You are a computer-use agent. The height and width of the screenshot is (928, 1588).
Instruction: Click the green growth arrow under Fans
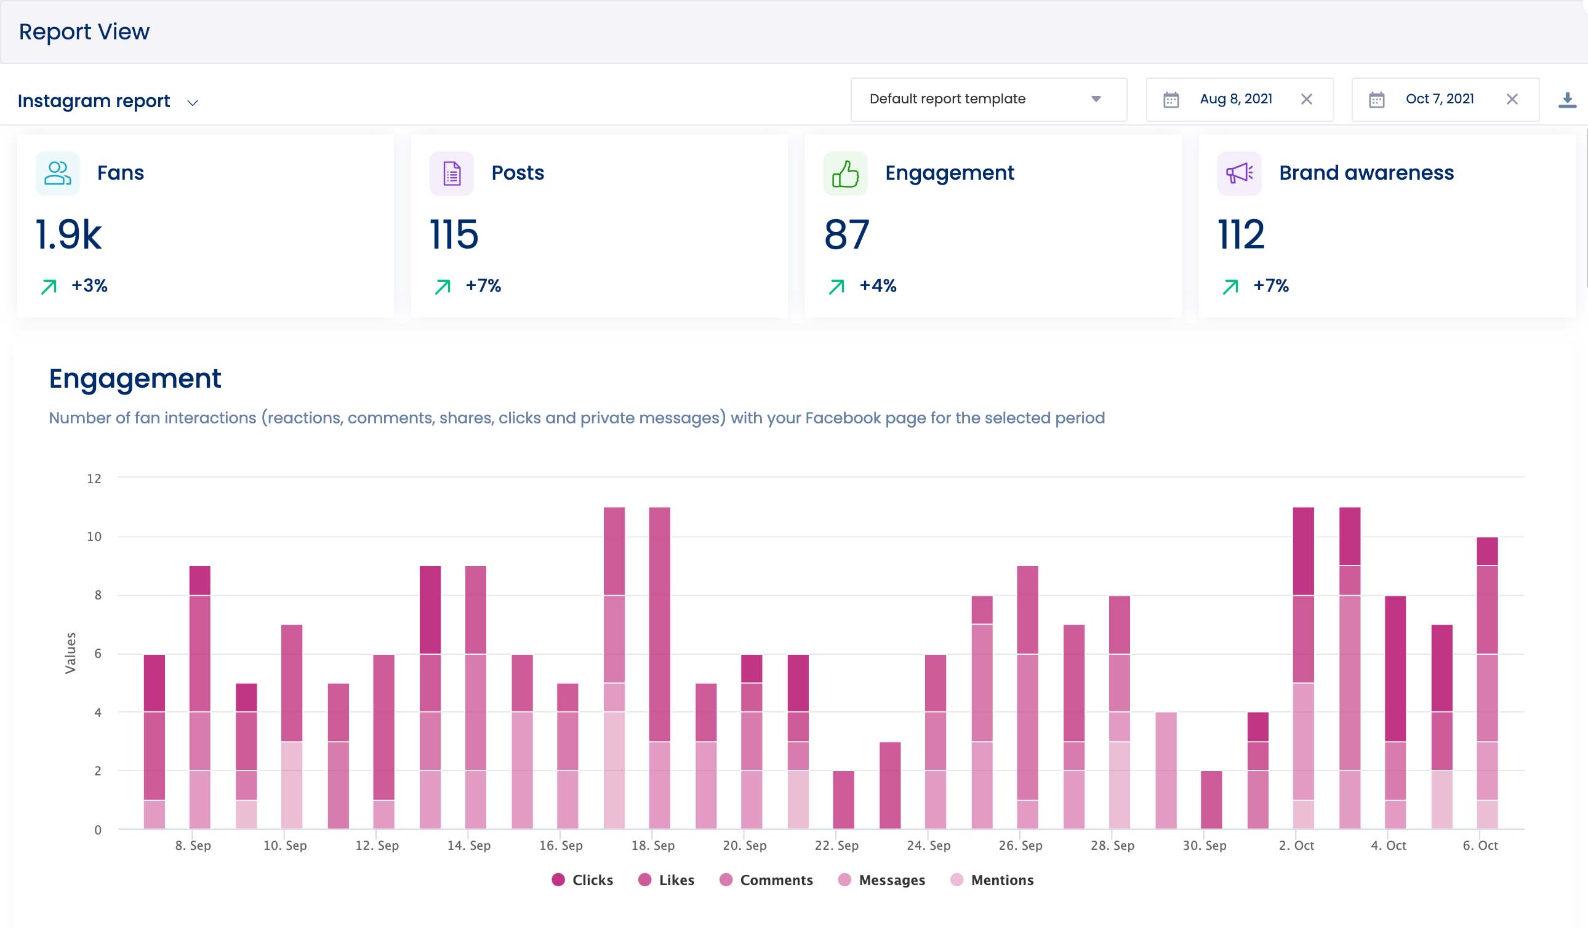pos(49,286)
